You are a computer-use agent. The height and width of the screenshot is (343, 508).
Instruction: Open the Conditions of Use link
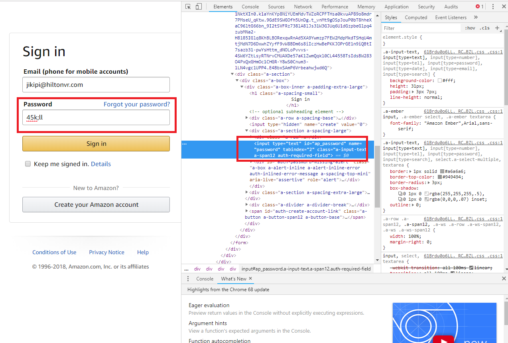(54, 252)
